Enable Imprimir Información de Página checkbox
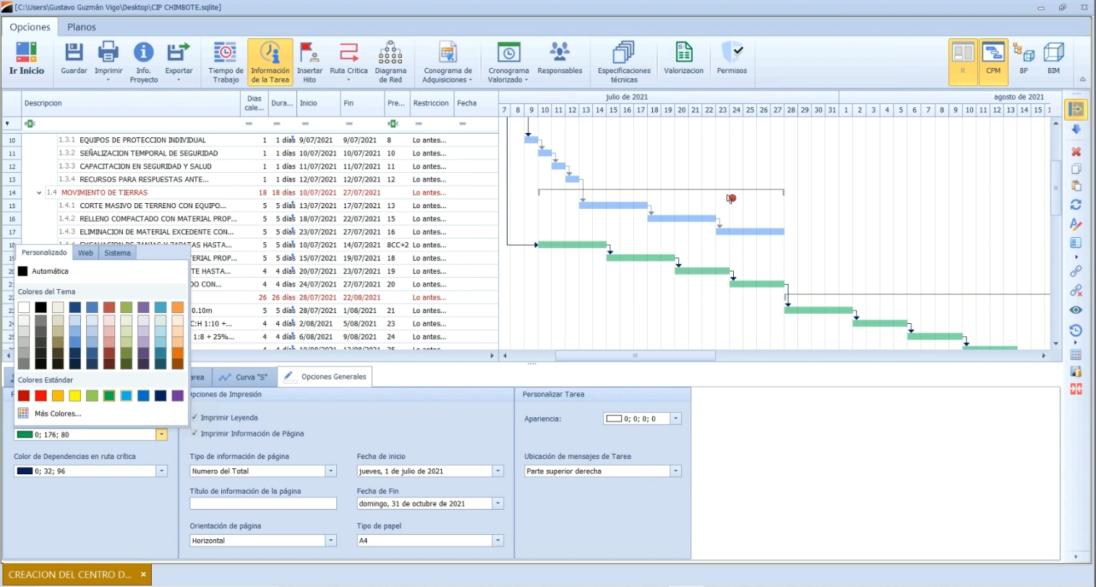Viewport: 1096px width, 587px height. click(x=194, y=433)
